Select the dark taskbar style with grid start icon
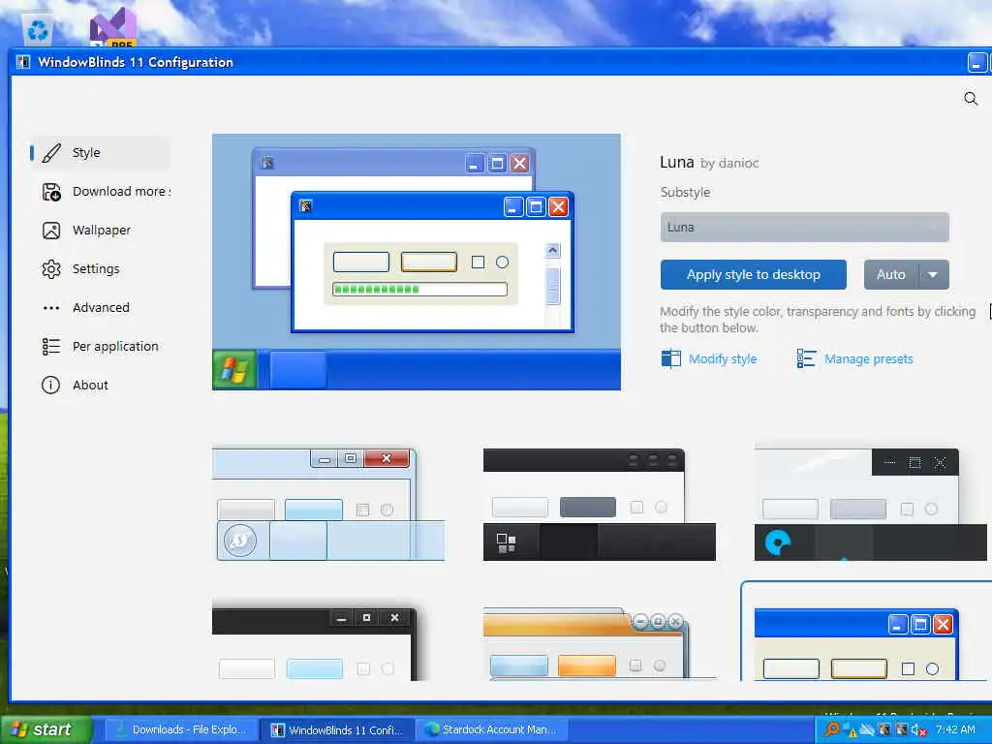 [x=599, y=504]
